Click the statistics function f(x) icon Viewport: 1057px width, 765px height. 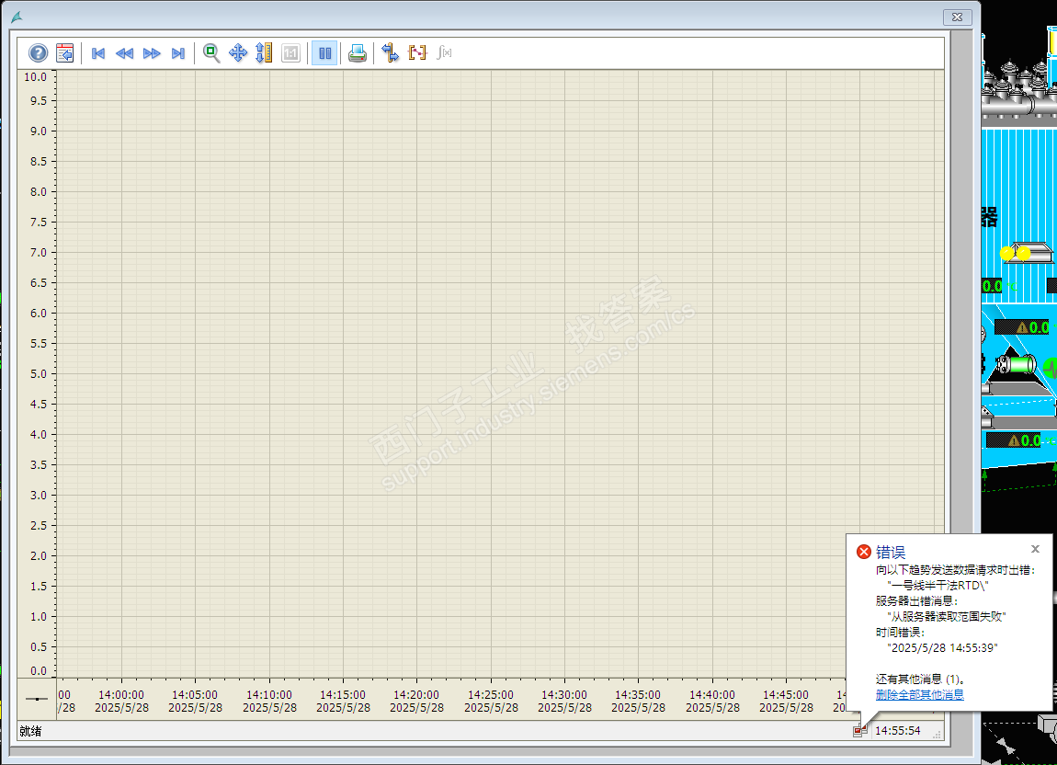pos(444,52)
